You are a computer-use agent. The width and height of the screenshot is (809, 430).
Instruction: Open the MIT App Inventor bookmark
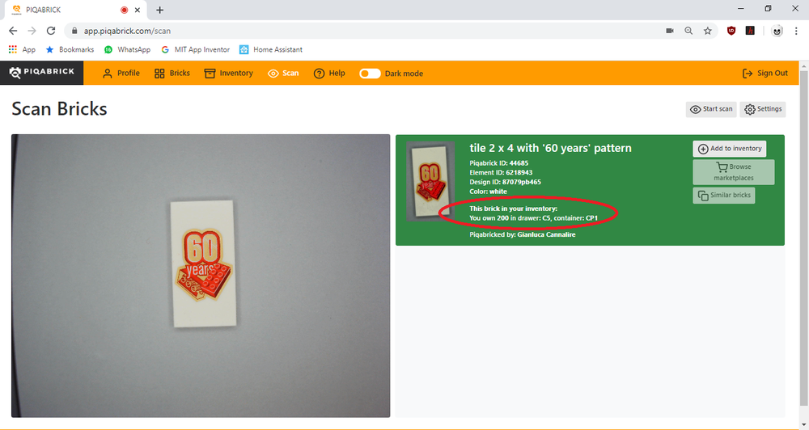(196, 49)
